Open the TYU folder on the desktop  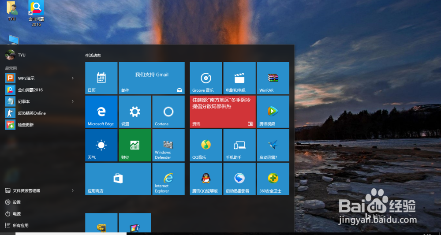[x=12, y=11]
